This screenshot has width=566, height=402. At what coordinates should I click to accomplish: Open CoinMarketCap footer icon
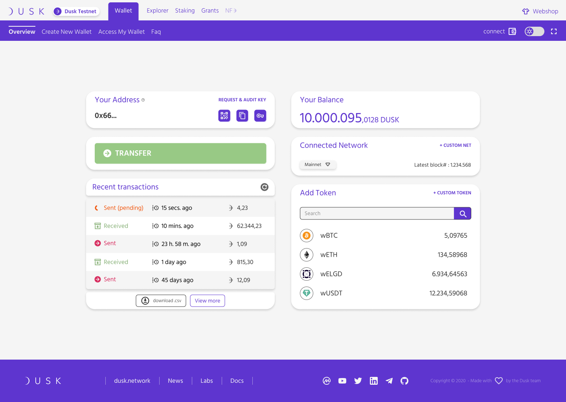(x=327, y=381)
